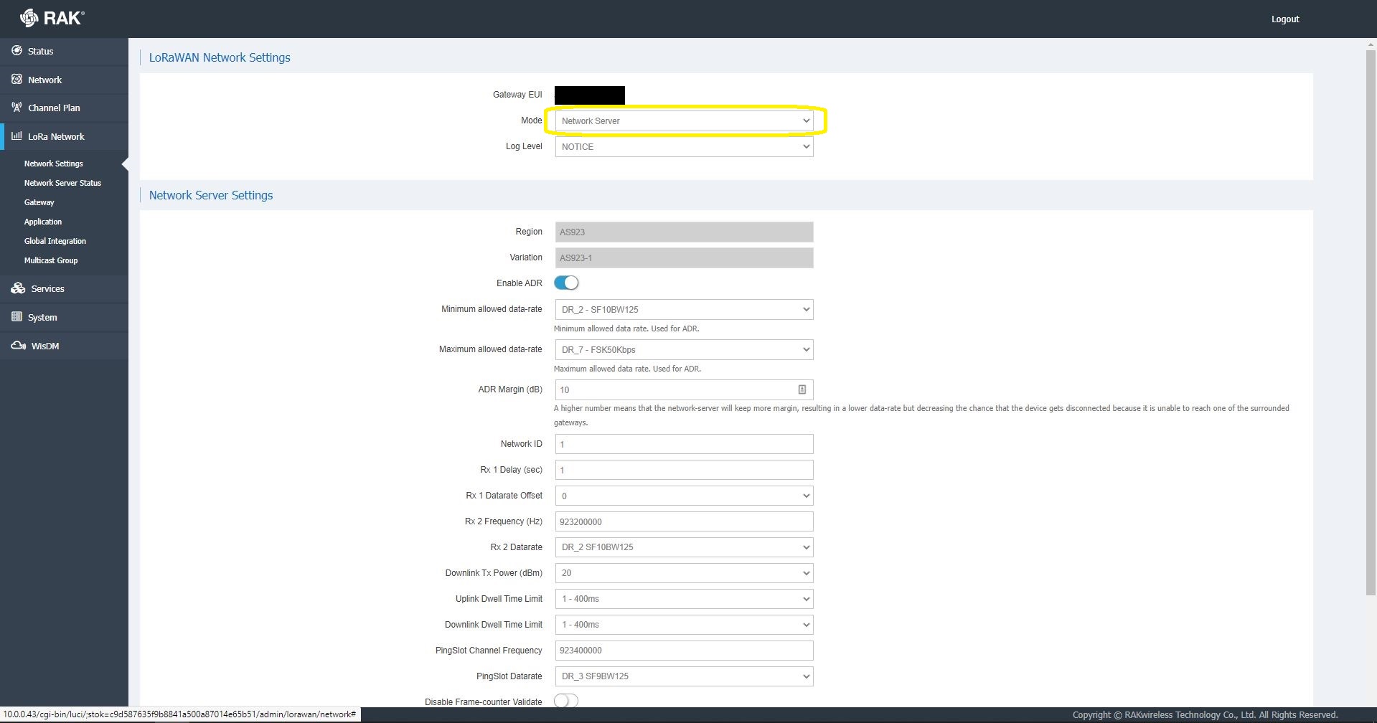Click the RAK logo icon
The image size is (1377, 723).
pyautogui.click(x=29, y=18)
